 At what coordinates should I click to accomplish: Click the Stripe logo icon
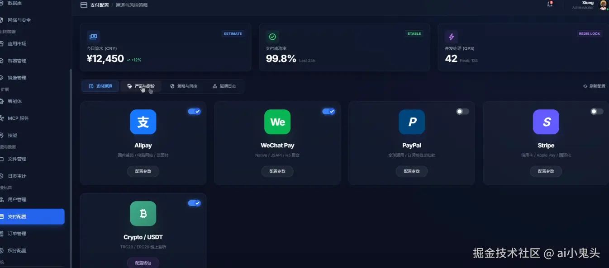tap(546, 122)
